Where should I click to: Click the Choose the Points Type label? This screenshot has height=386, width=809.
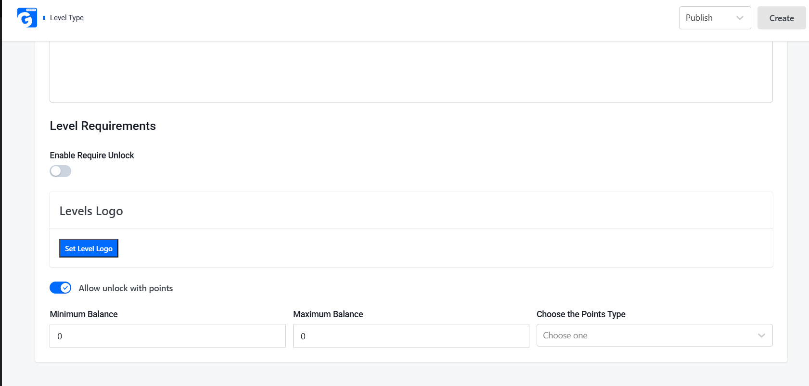click(x=581, y=314)
